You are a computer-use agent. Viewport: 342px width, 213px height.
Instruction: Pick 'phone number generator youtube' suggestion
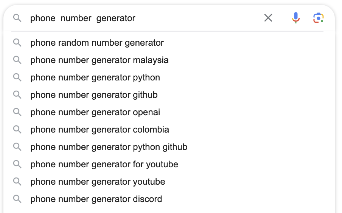click(x=98, y=182)
